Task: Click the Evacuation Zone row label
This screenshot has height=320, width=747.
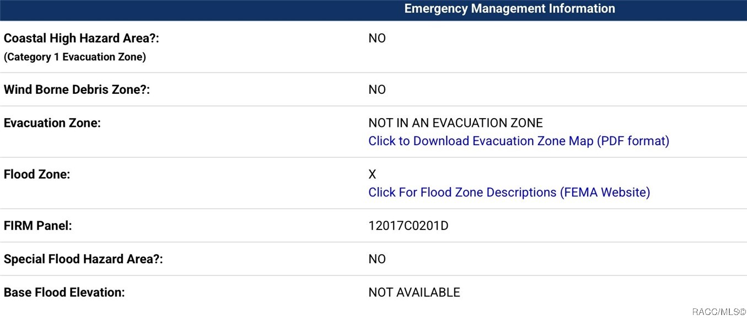Action: pyautogui.click(x=52, y=123)
